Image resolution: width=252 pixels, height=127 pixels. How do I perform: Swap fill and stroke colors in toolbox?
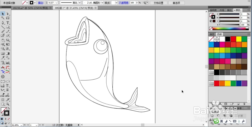click(x=9, y=108)
